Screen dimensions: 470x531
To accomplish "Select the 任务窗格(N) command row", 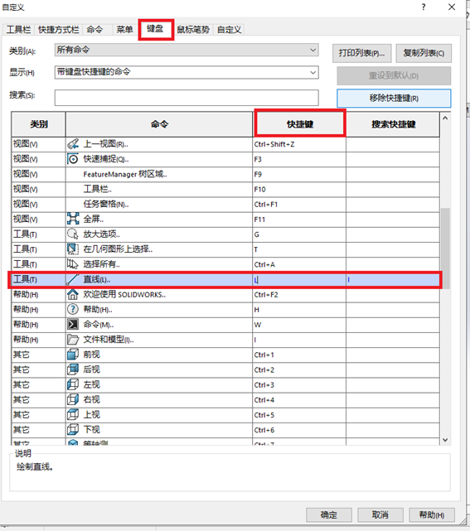I will [x=225, y=205].
